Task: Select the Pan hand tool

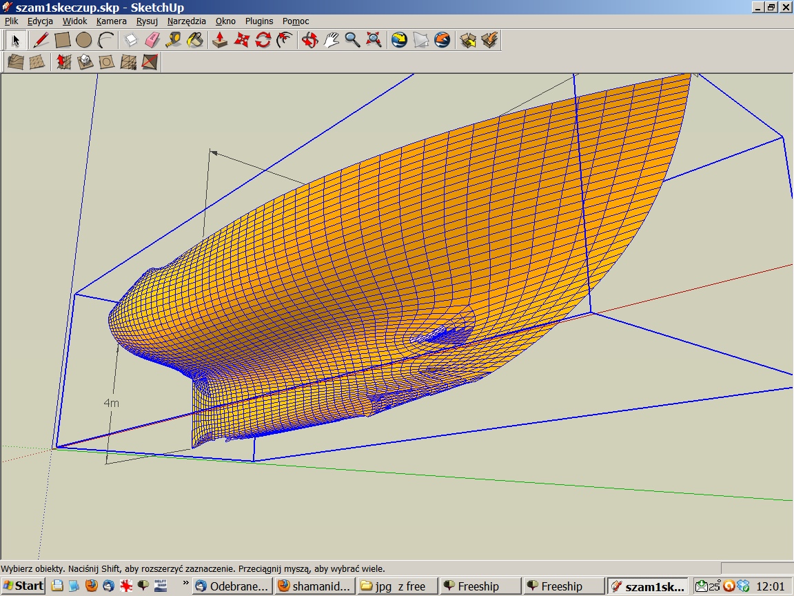Action: pyautogui.click(x=331, y=40)
